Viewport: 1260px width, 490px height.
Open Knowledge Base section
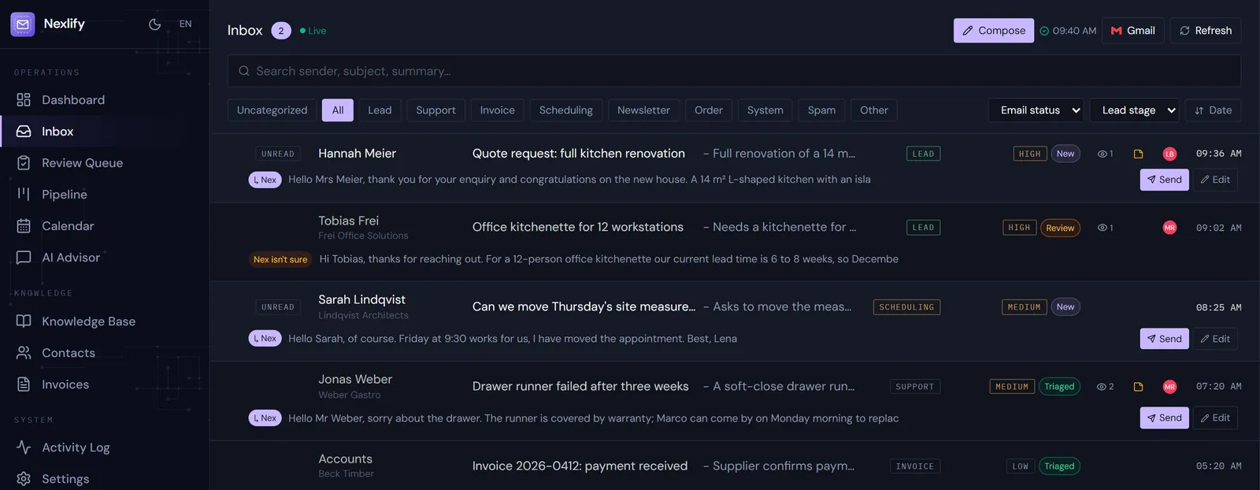point(104,321)
